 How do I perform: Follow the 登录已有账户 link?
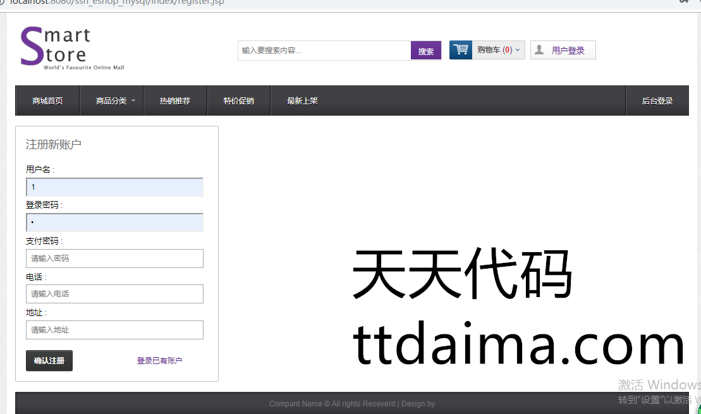pos(159,361)
